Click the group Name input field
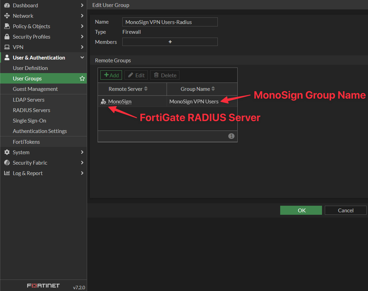This screenshot has width=368, height=291. click(170, 22)
